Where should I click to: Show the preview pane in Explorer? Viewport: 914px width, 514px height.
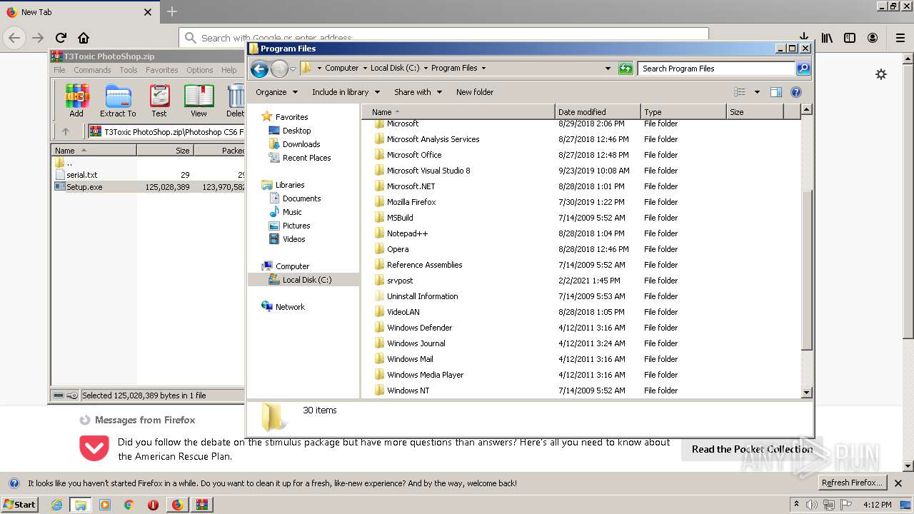click(776, 92)
